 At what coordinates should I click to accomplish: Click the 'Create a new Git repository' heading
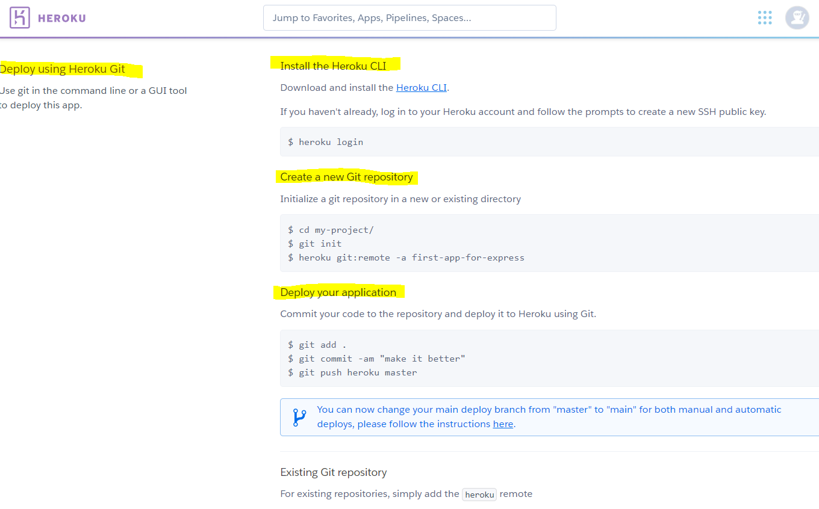[346, 177]
